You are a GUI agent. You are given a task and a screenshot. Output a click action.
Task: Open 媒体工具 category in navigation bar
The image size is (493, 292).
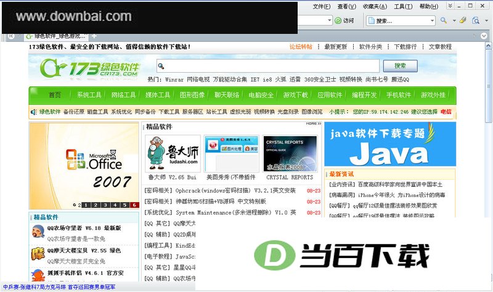[158, 95]
